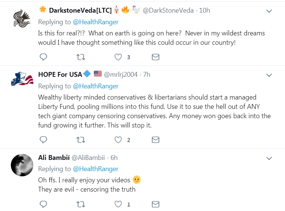This screenshot has height=211, width=285.
Task: Open more options chevron on DarkstoneVeda's tweet
Action: coord(269,11)
